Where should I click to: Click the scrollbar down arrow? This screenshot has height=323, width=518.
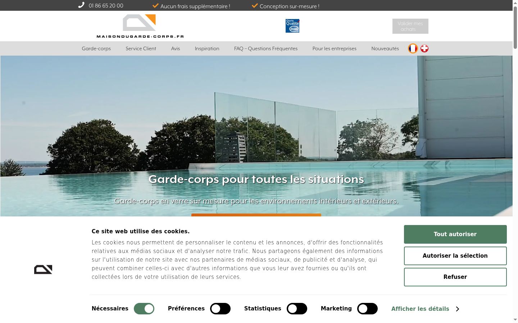[x=515, y=319]
